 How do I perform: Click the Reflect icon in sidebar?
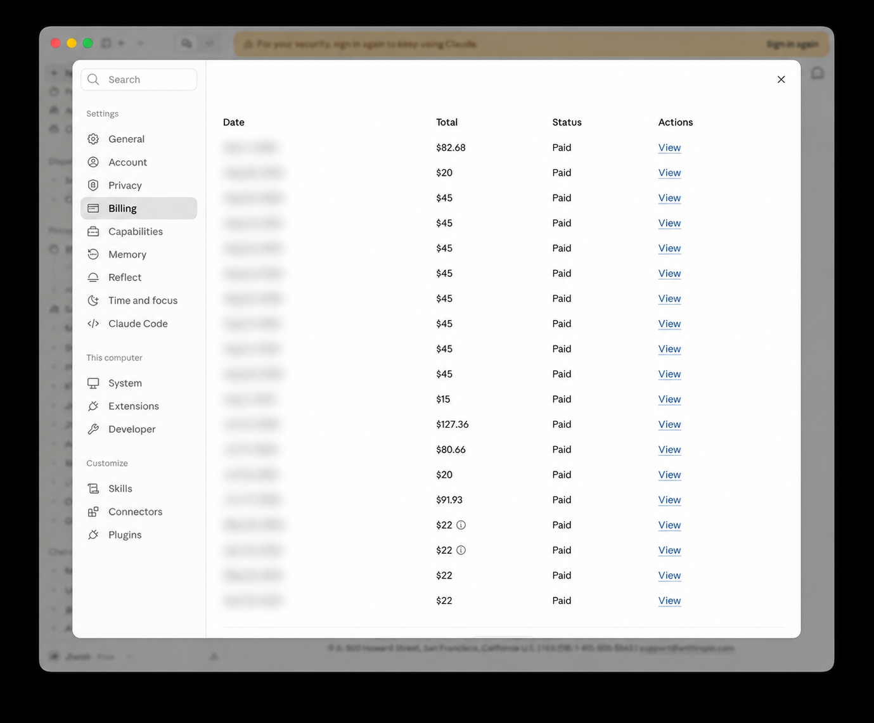(93, 278)
